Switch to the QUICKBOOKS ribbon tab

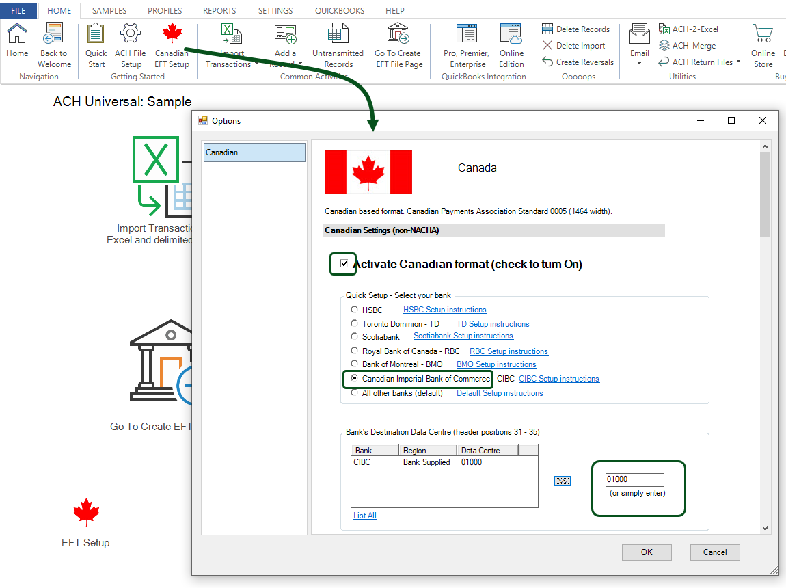click(x=339, y=10)
